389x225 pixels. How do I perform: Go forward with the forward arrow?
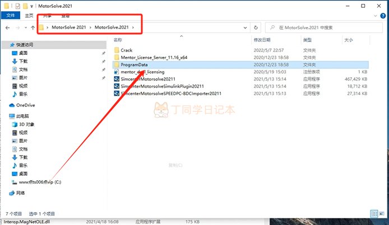click(17, 28)
